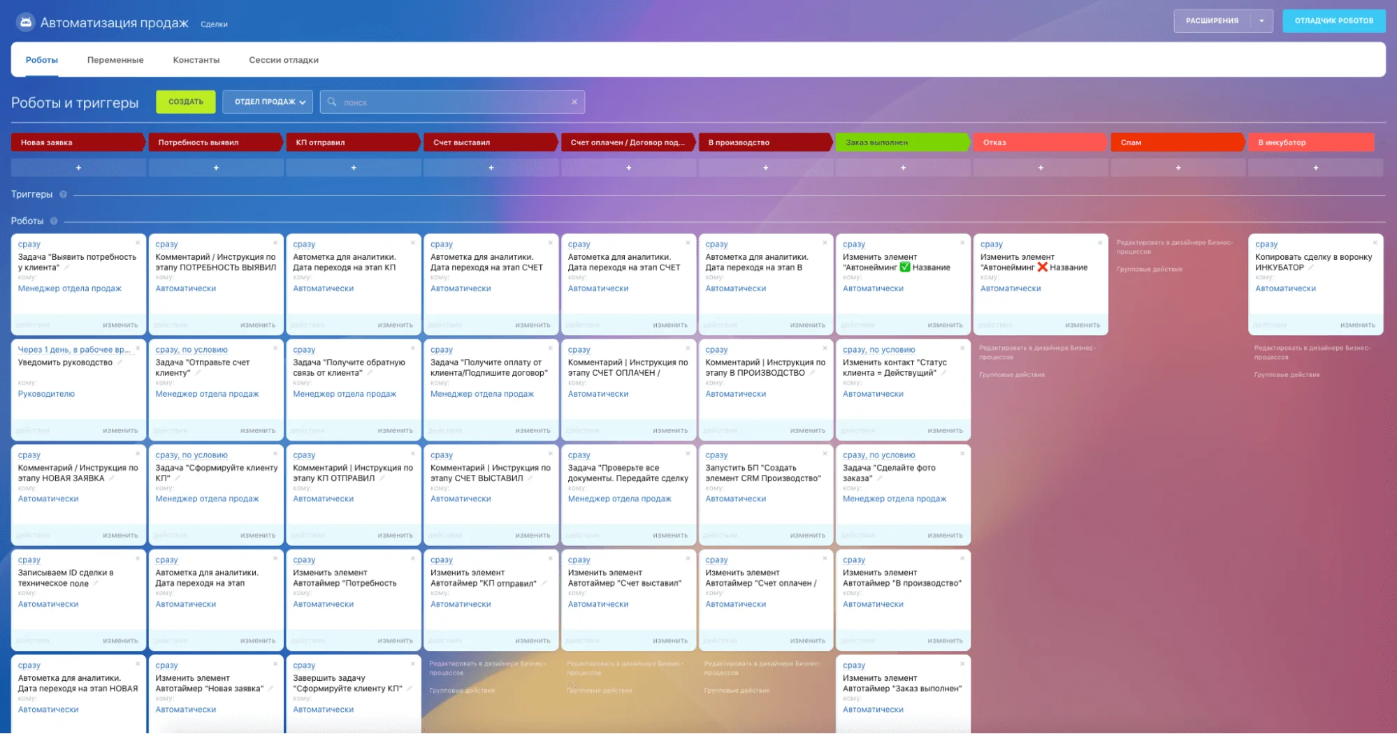Delete the Запустить БП "Создать элемент CRM Производство" robot
The height and width of the screenshot is (734, 1397).
tap(825, 454)
